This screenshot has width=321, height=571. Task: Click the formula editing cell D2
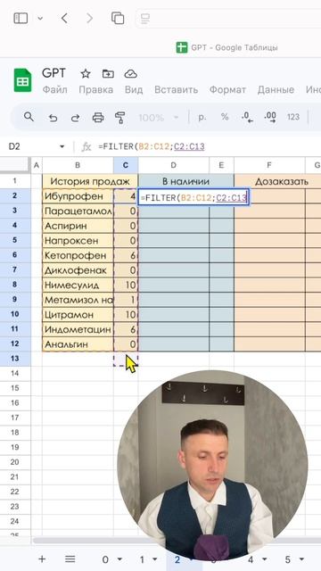[x=193, y=198]
